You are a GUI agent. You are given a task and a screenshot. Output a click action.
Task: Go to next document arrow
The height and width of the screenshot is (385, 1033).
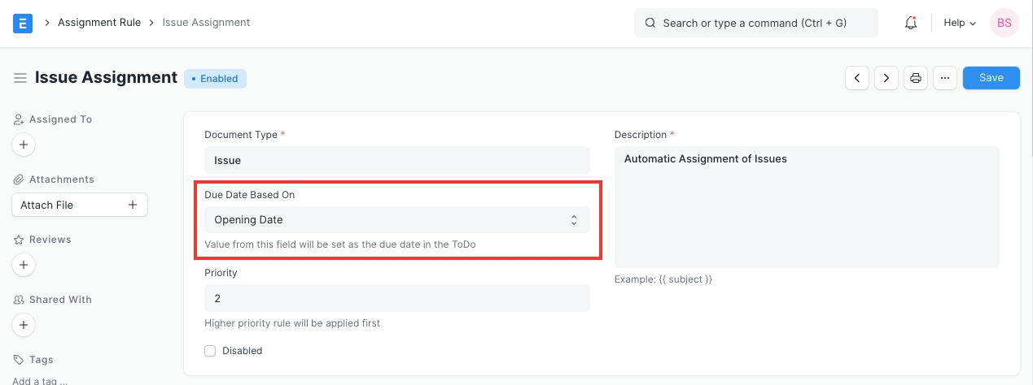click(886, 78)
